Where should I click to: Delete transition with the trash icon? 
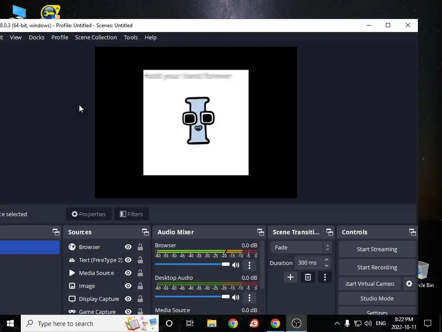[x=308, y=277]
